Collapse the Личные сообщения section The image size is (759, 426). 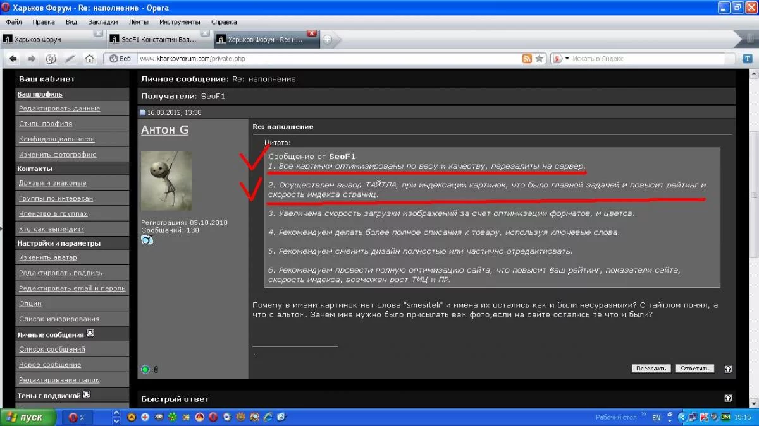click(x=90, y=334)
